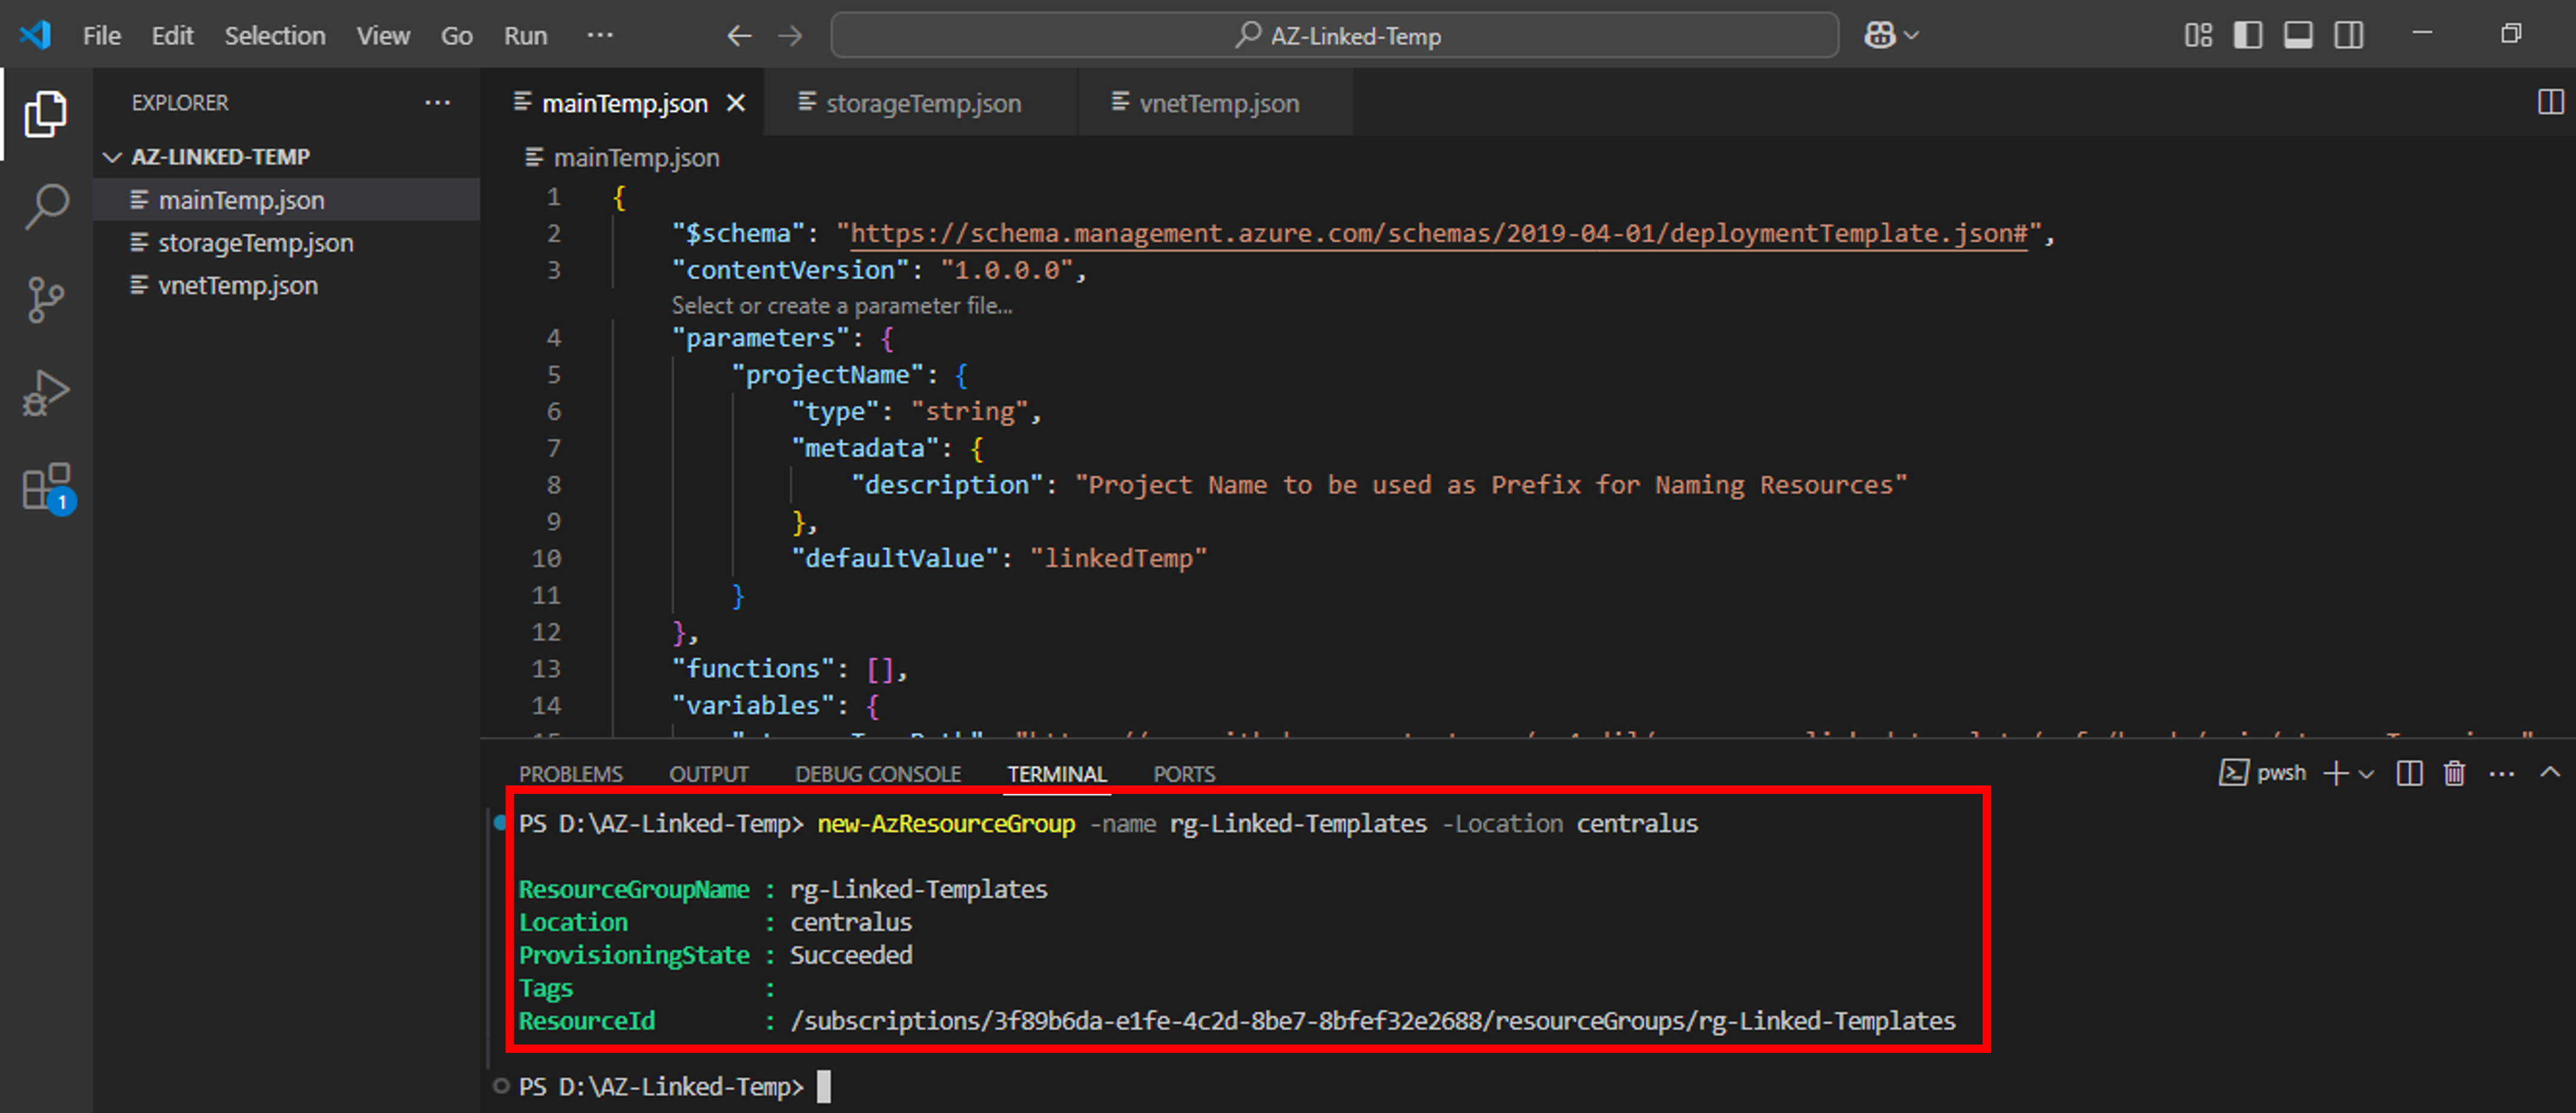
Task: Toggle the secondary side bar
Action: tap(2348, 35)
